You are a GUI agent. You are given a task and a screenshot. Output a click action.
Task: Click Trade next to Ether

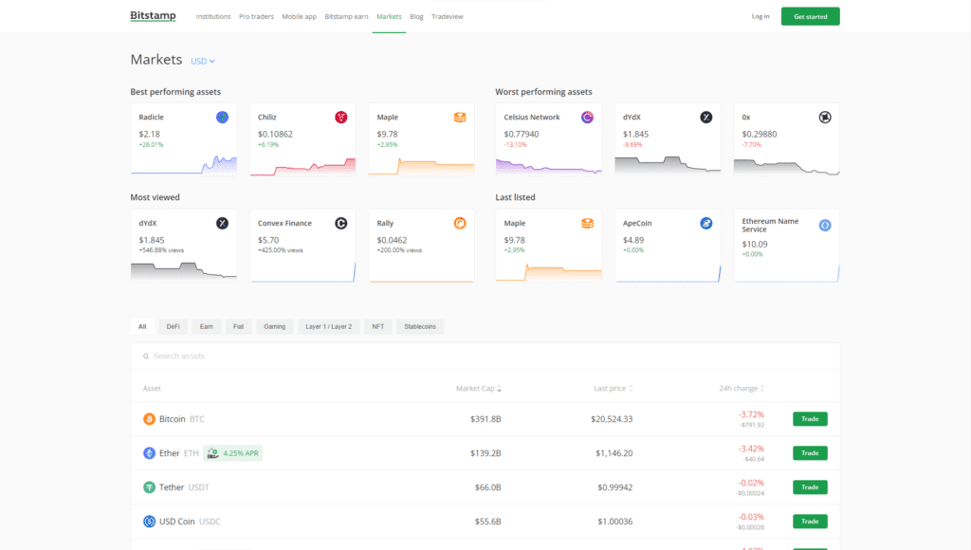(x=809, y=452)
